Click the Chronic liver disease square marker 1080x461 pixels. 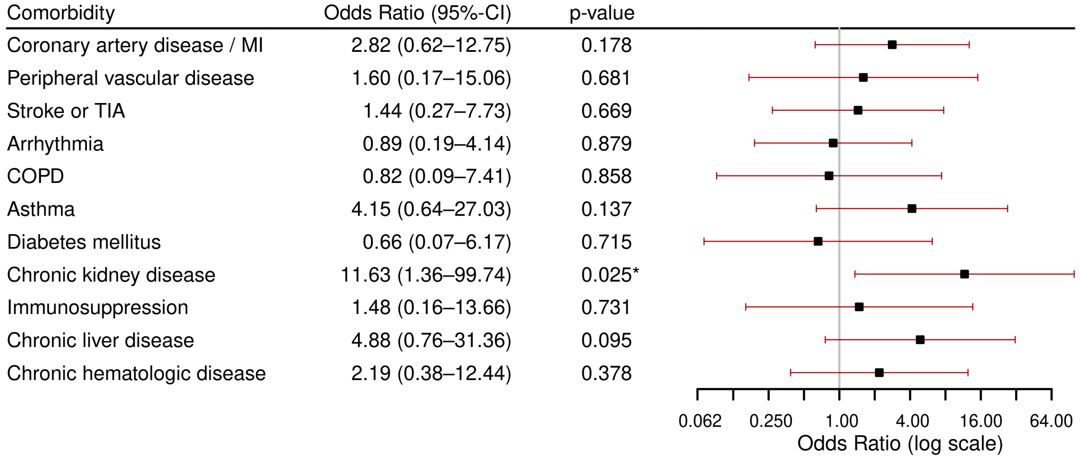pos(920,340)
